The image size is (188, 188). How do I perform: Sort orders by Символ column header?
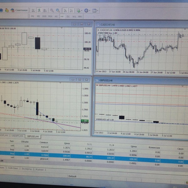44,143
